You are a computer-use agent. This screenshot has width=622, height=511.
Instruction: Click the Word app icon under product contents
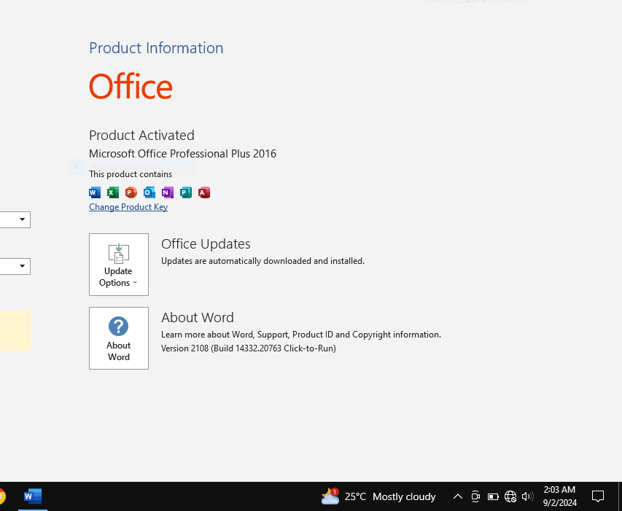(95, 192)
